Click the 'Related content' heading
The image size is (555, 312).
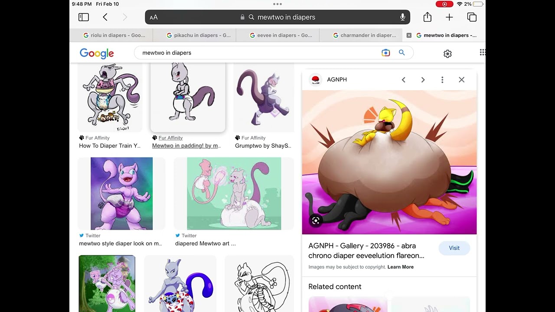pyautogui.click(x=335, y=286)
